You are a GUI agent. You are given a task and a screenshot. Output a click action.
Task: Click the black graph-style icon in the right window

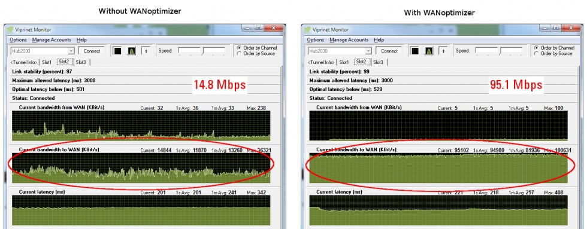414,51
